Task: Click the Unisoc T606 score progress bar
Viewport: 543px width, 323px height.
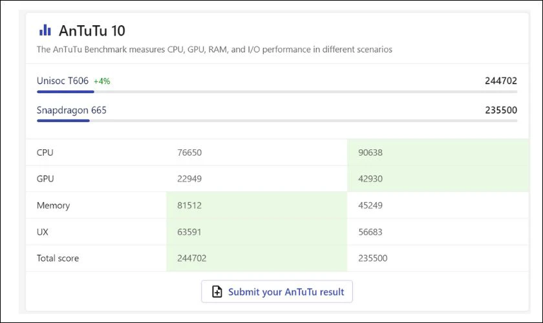Action: pyautogui.click(x=277, y=92)
